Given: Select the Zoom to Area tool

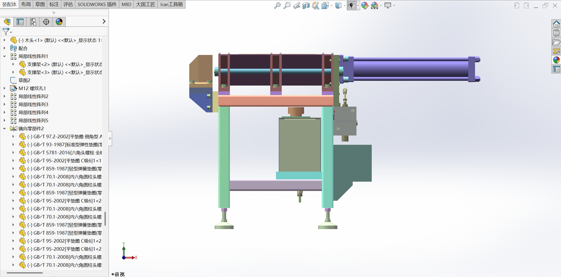Looking at the screenshot, I should click(287, 6).
